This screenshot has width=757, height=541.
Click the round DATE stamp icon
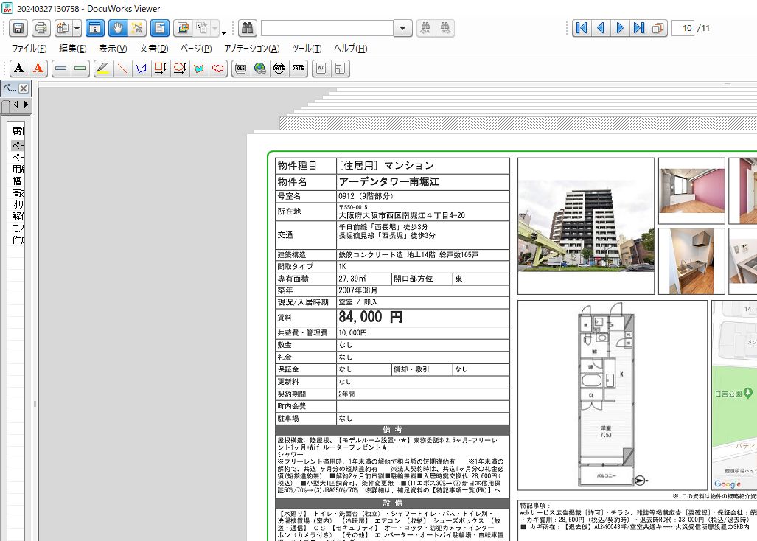pos(279,68)
